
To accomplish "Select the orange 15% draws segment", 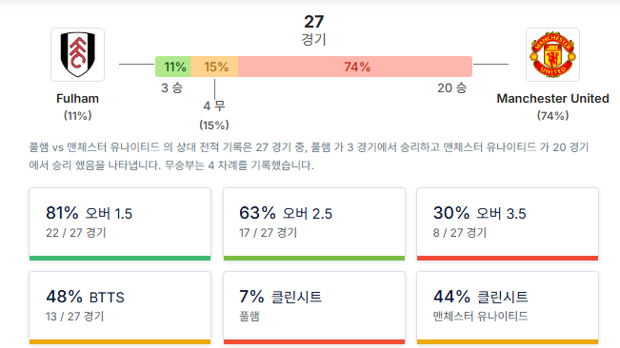I will tap(214, 67).
